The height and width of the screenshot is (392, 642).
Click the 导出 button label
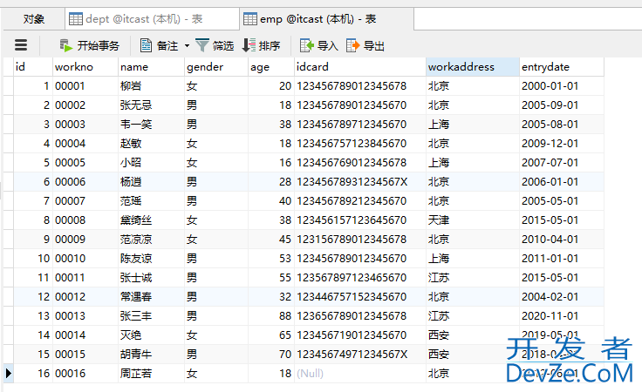point(374,46)
